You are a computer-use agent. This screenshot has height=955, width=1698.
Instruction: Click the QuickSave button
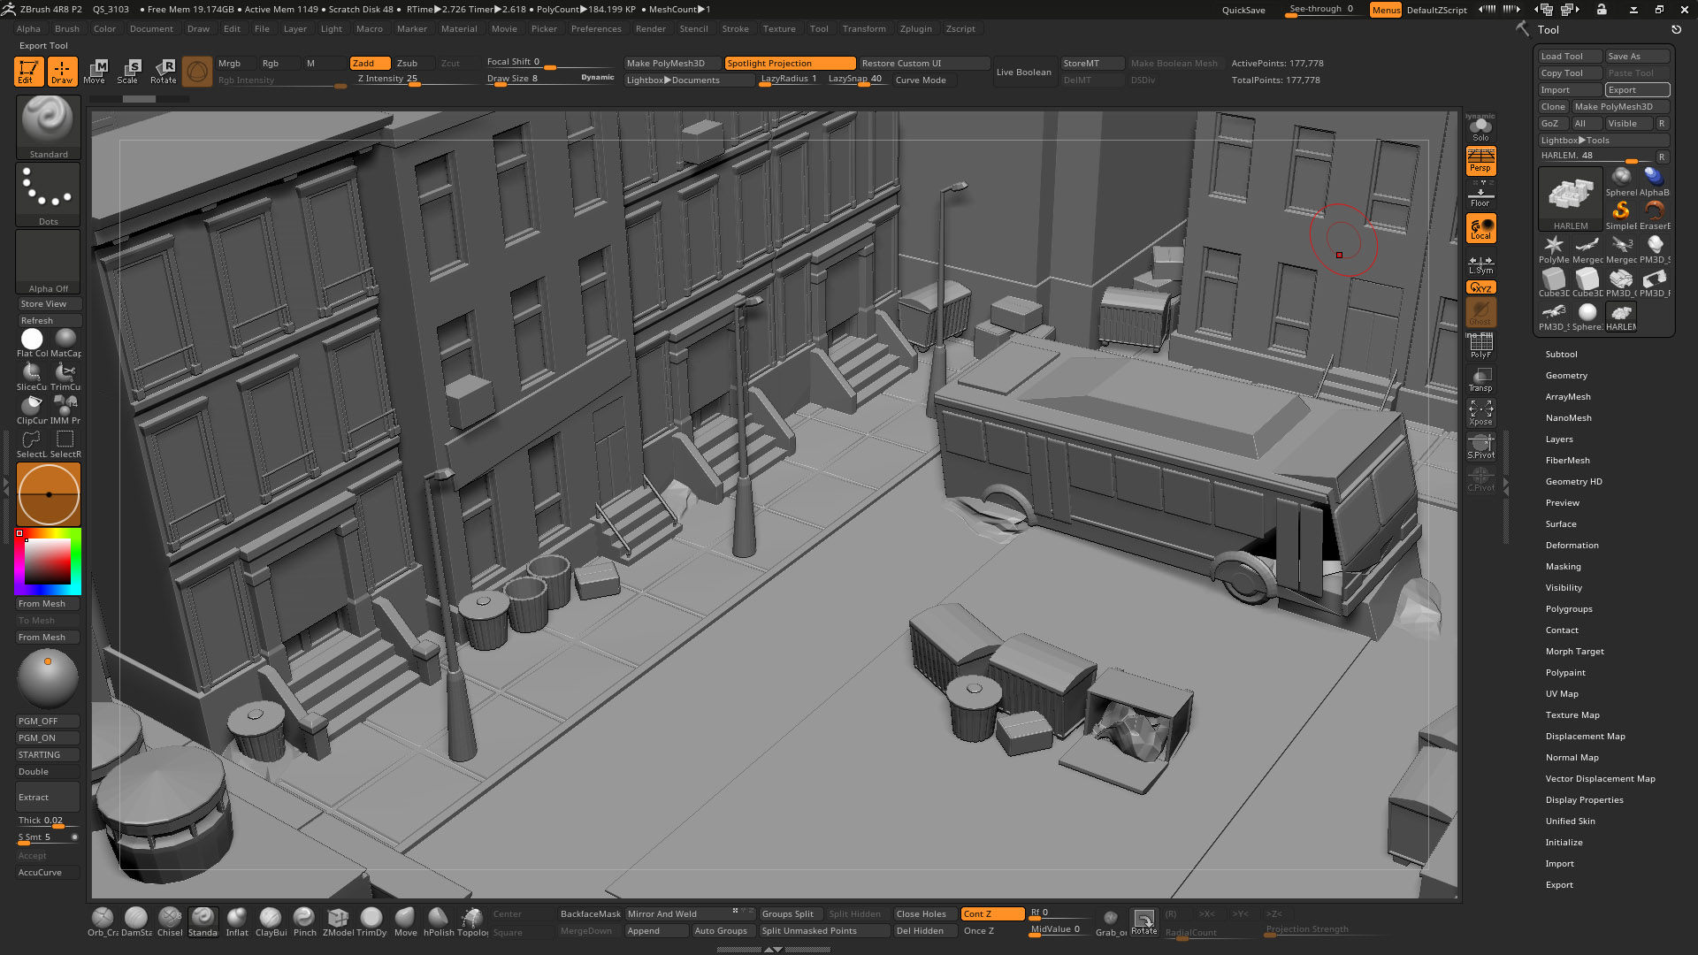(x=1243, y=10)
